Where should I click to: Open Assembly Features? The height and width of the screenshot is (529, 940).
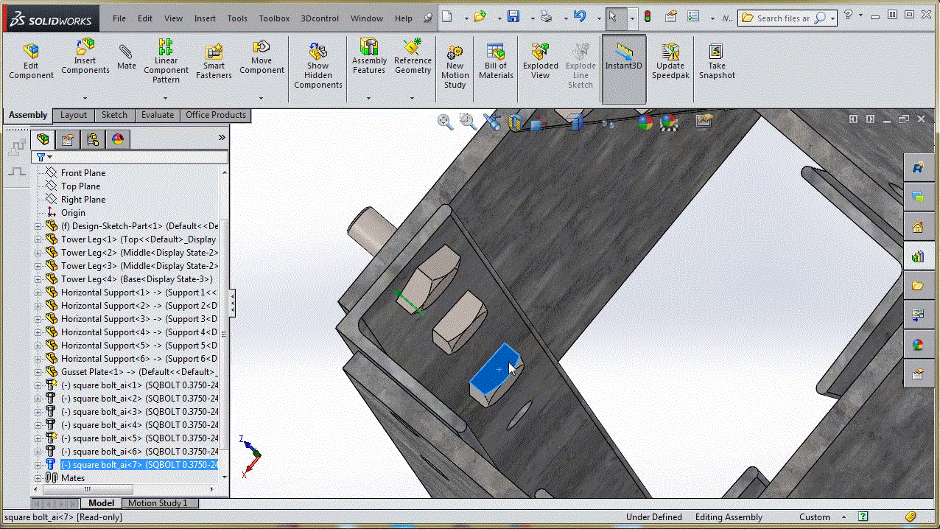click(x=369, y=57)
